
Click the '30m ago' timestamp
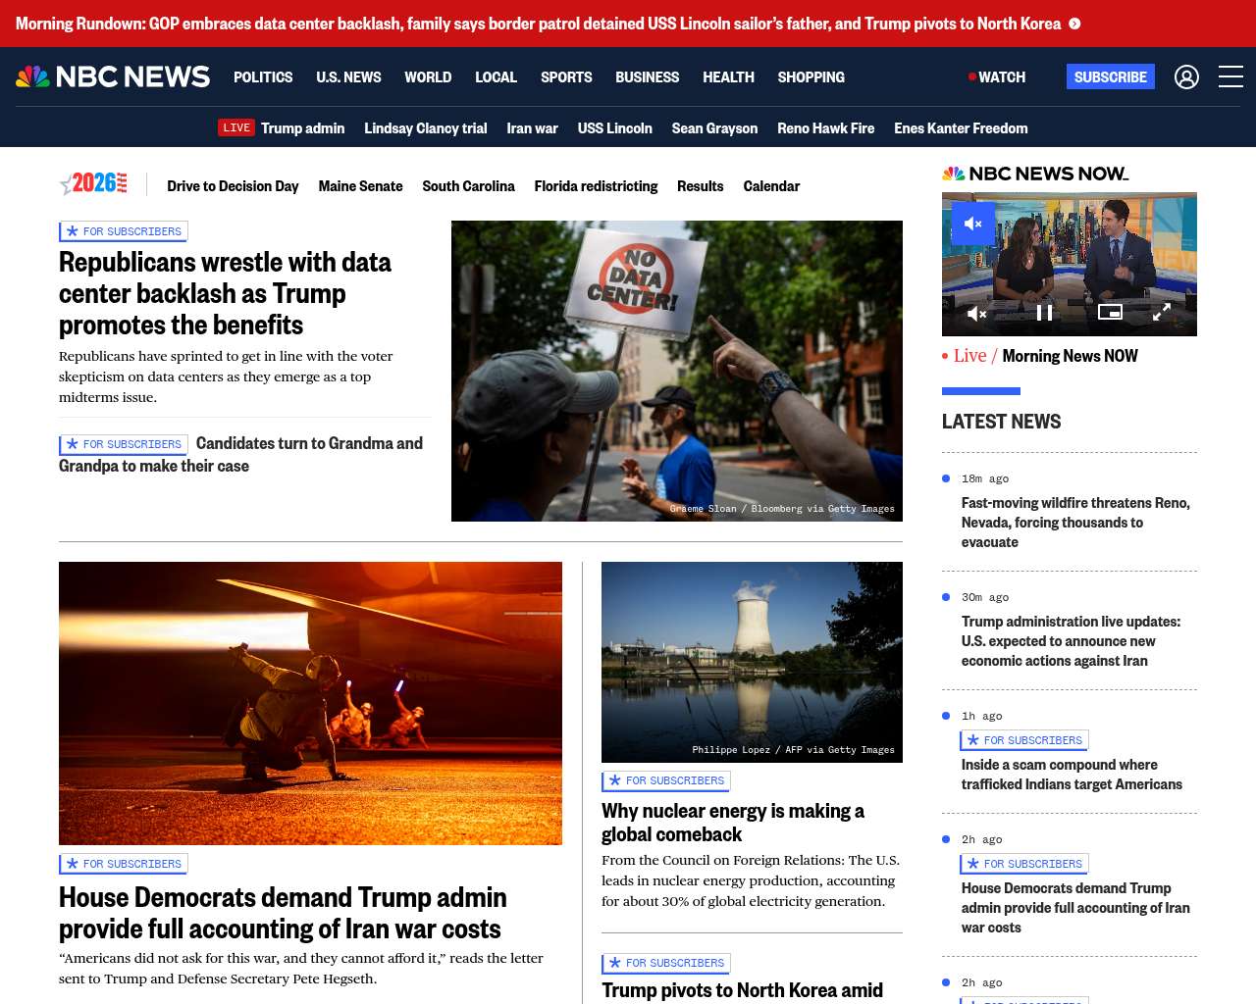pyautogui.click(x=985, y=597)
